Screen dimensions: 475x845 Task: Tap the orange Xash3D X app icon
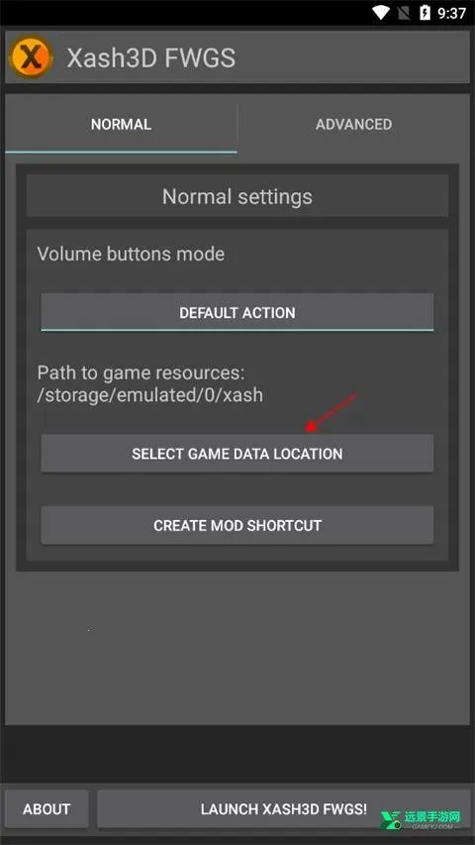(31, 57)
